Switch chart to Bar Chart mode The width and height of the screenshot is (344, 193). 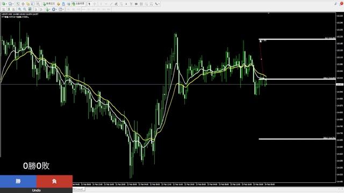(x=4, y=9)
